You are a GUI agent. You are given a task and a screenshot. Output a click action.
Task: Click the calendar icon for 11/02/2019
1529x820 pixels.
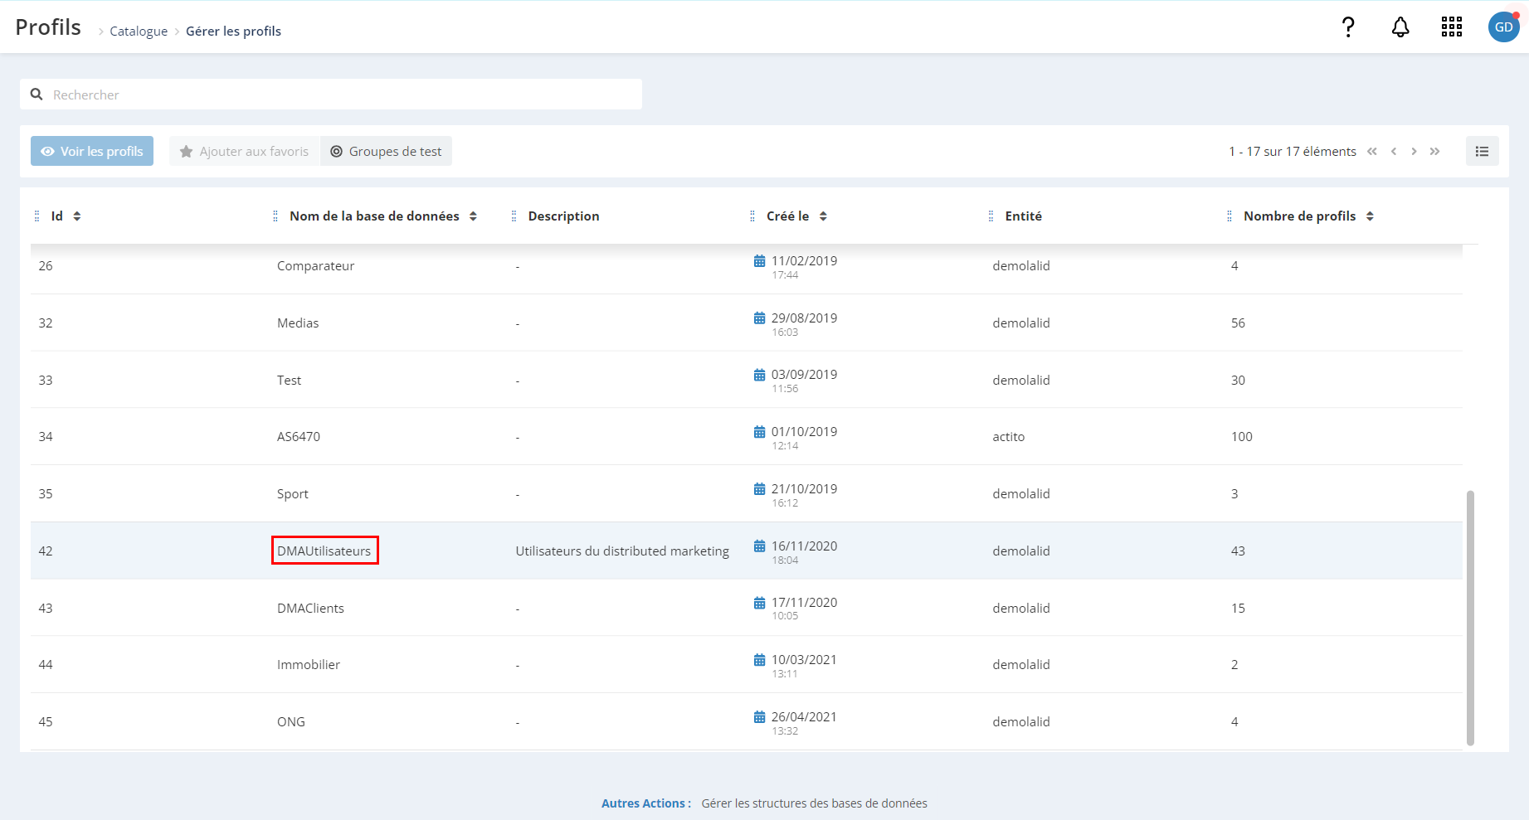(759, 261)
